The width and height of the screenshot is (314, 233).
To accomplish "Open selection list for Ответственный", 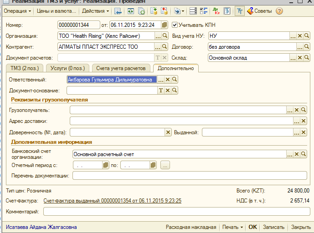I will click(161, 80).
